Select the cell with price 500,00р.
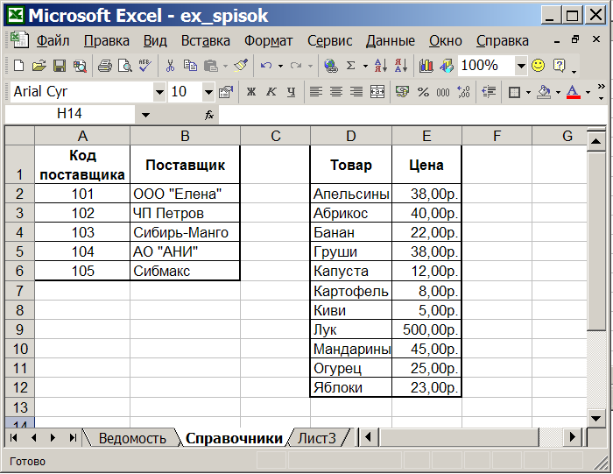 [x=426, y=329]
